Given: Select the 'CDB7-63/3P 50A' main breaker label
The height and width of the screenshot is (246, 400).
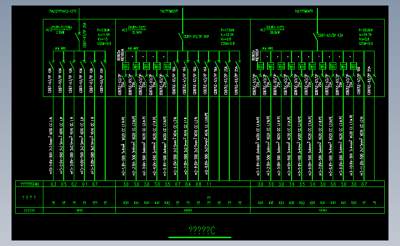Looking at the screenshot, I should (x=196, y=36).
